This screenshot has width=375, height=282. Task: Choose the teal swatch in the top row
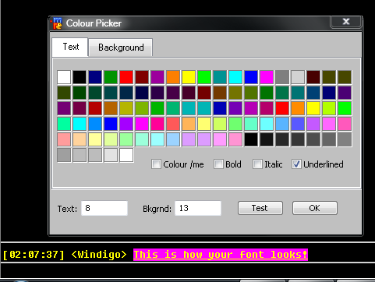220,77
